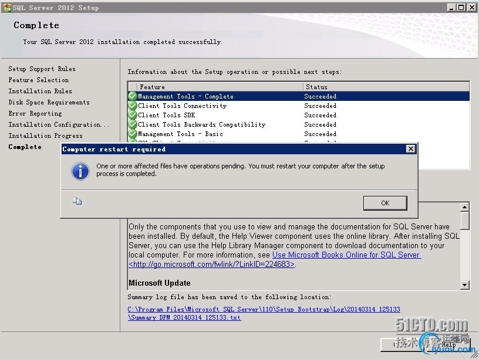The image size is (479, 359).
Task: Open Use Microsoft Books Online for SQL Server link
Action: 347,255
